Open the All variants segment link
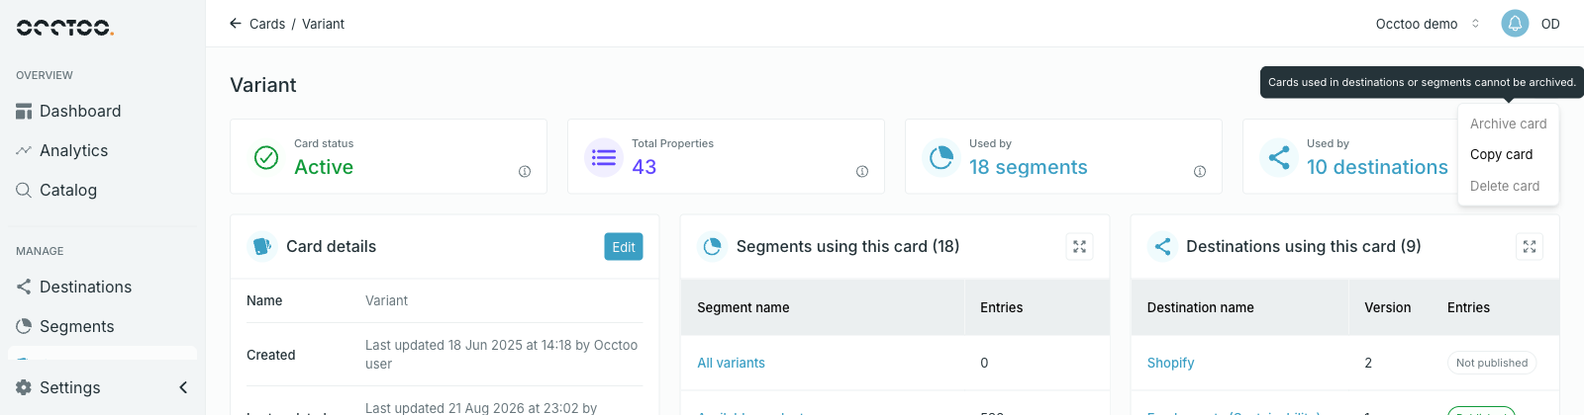The height and width of the screenshot is (415, 1584). click(732, 363)
